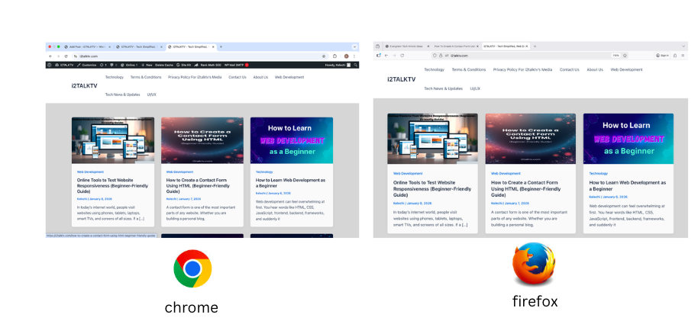Open Contact Us menu in Firefox page
698x324 pixels.
pos(569,69)
